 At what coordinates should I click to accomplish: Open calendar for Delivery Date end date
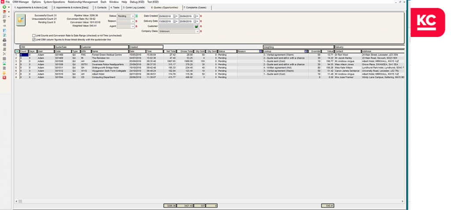click(196, 21)
